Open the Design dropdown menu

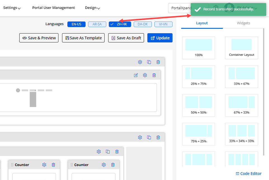[92, 8]
